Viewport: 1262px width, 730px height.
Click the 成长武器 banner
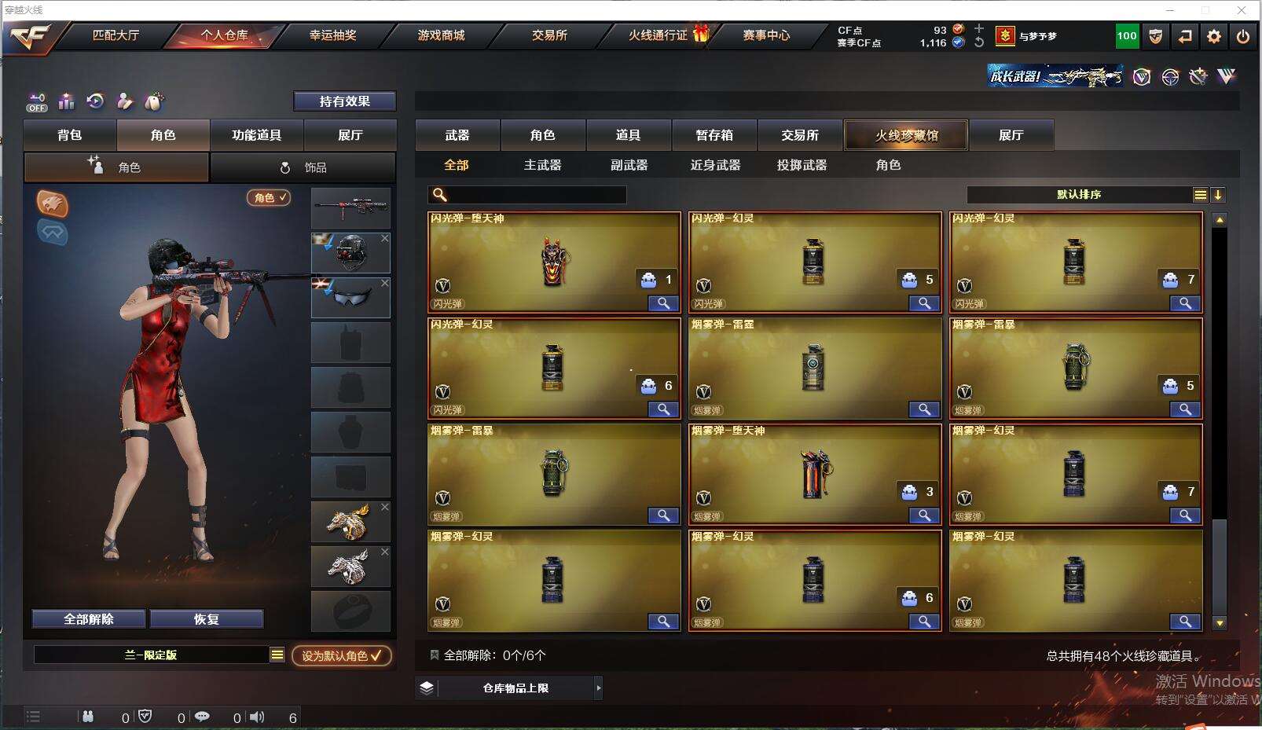point(1055,76)
